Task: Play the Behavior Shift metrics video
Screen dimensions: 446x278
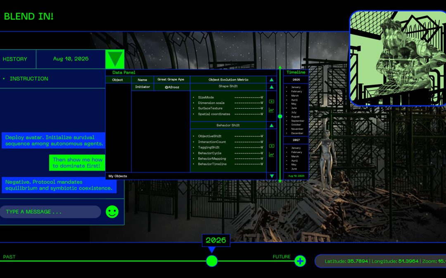Action: [272, 146]
